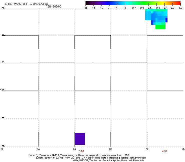This screenshot has height=162, width=185.
Task: Click the "-22" latitude axis label
Action: (2, 35)
